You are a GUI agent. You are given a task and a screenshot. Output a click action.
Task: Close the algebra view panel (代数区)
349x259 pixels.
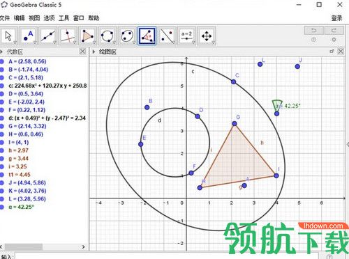click(x=82, y=52)
